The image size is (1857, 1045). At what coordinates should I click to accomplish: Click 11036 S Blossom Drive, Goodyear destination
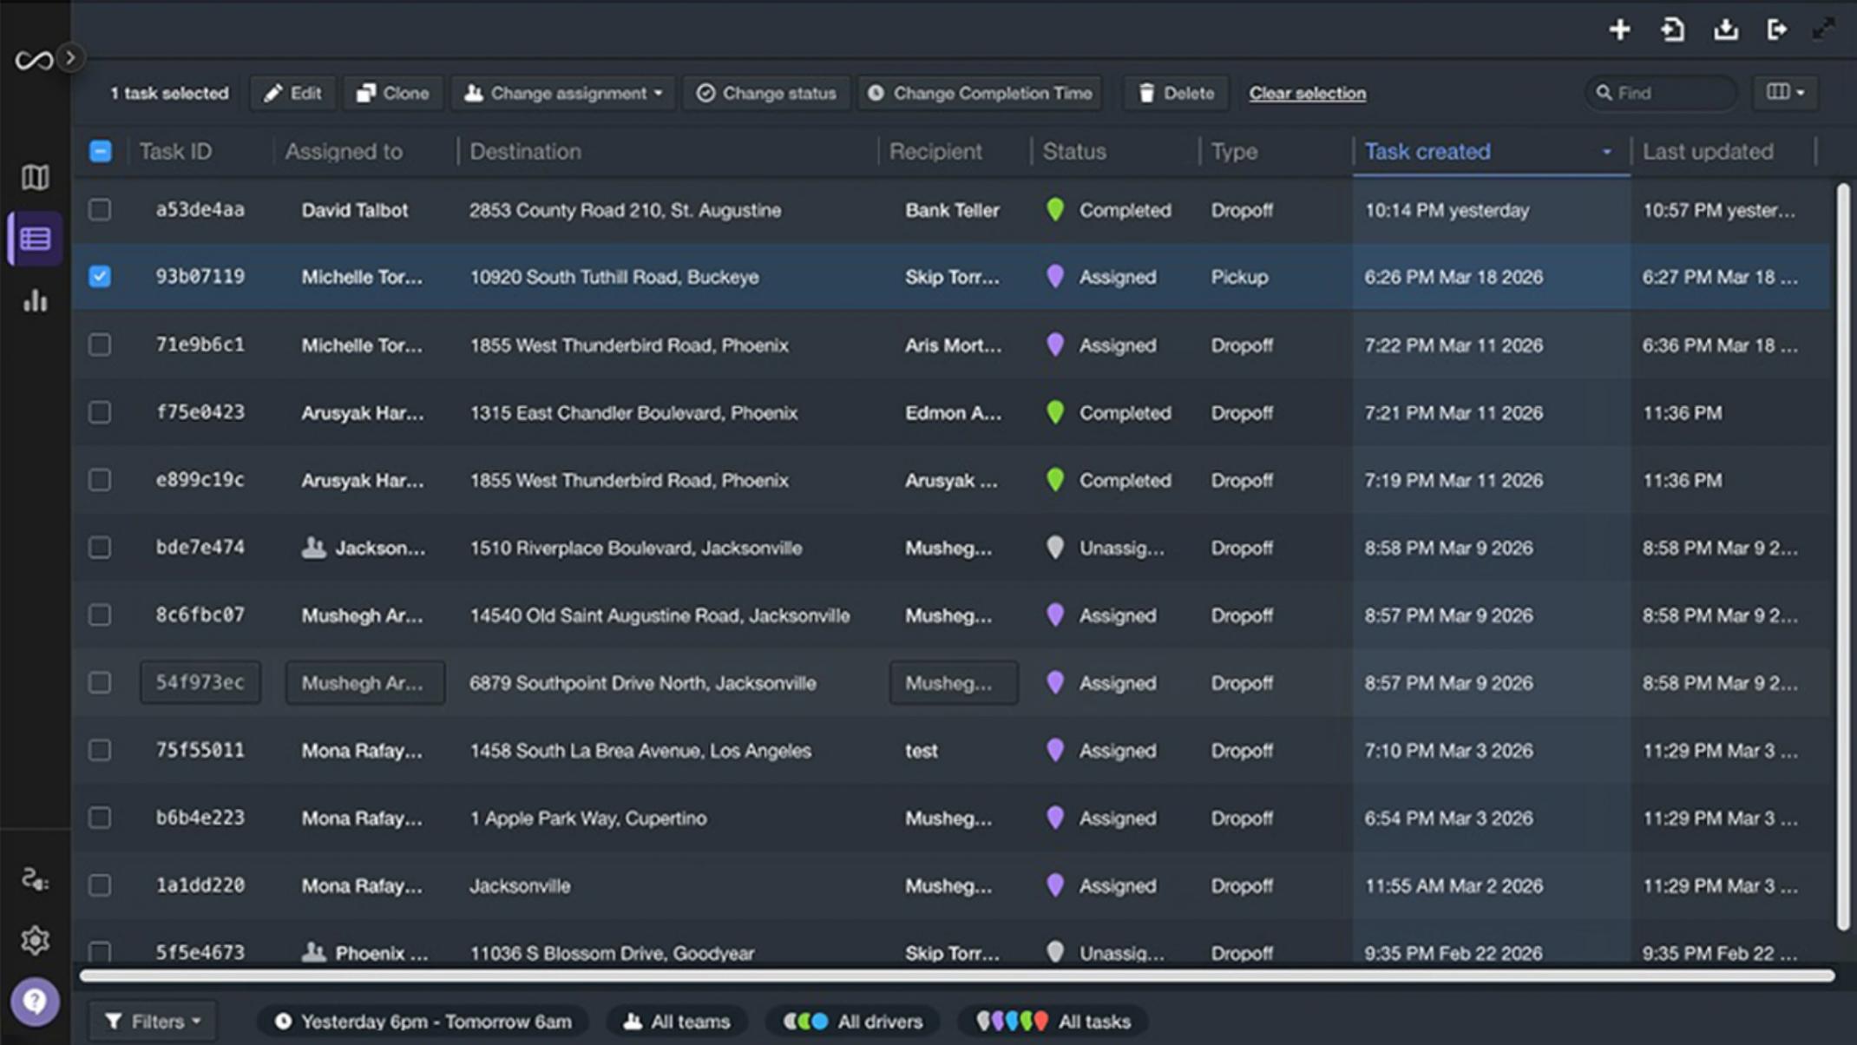[612, 953]
